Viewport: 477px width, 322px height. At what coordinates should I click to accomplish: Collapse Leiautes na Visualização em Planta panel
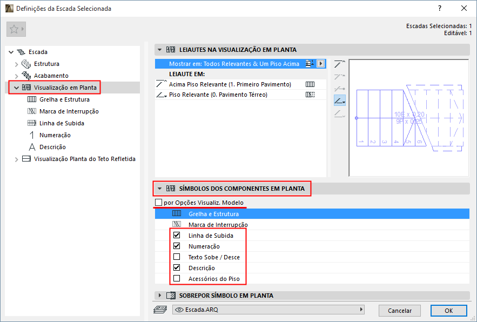tap(159, 50)
